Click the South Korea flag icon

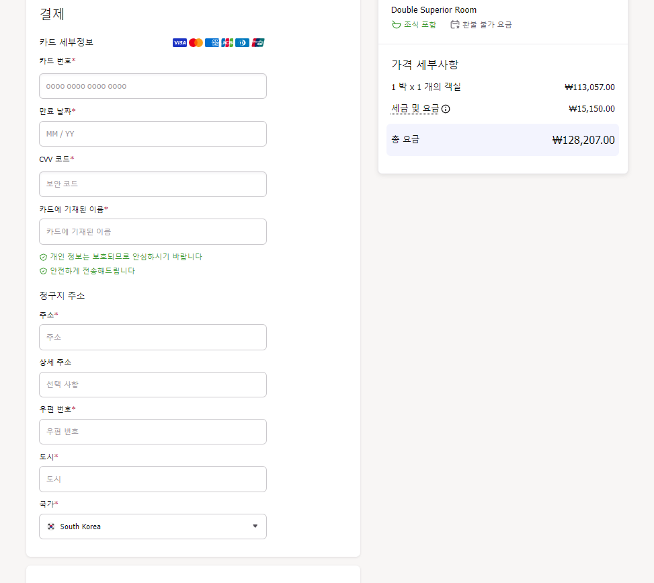(51, 527)
